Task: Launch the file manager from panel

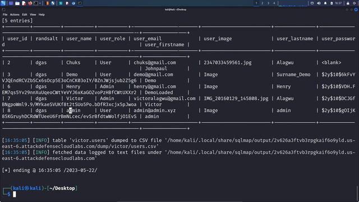Action: (17, 3)
